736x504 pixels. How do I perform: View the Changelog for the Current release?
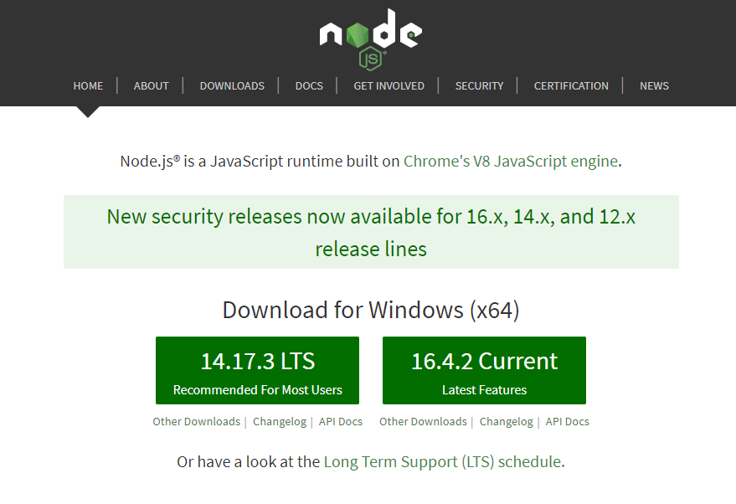coord(507,422)
